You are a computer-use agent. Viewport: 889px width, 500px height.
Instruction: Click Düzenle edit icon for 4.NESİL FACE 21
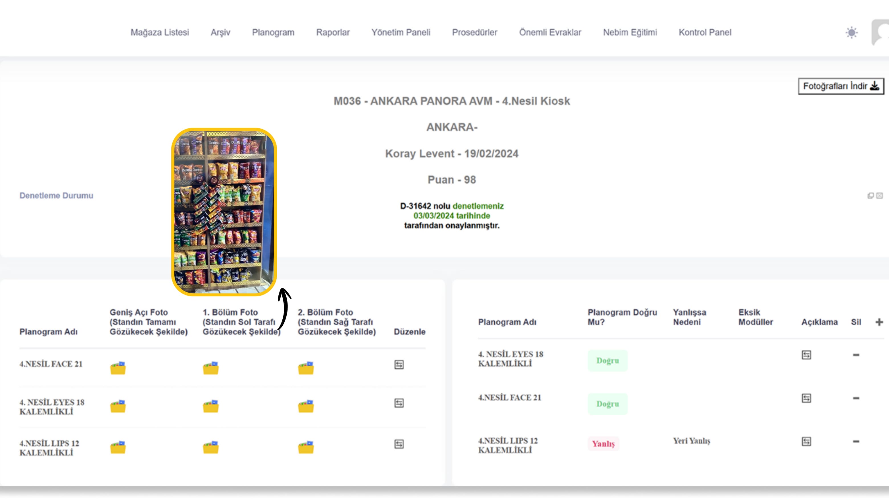pos(399,365)
